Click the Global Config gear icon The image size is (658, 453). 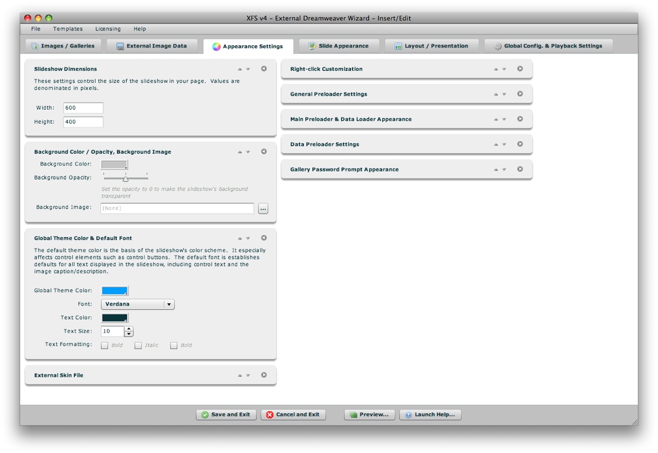(497, 46)
